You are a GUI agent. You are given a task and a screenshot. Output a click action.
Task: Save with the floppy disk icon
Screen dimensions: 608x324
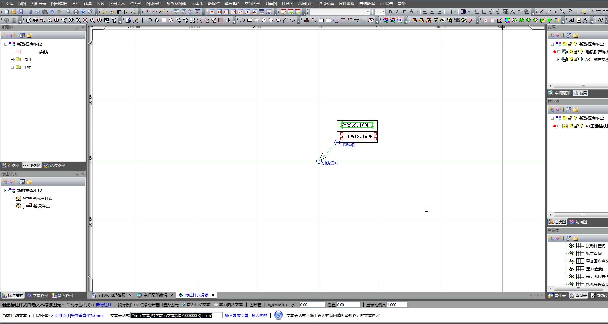[x=21, y=12]
